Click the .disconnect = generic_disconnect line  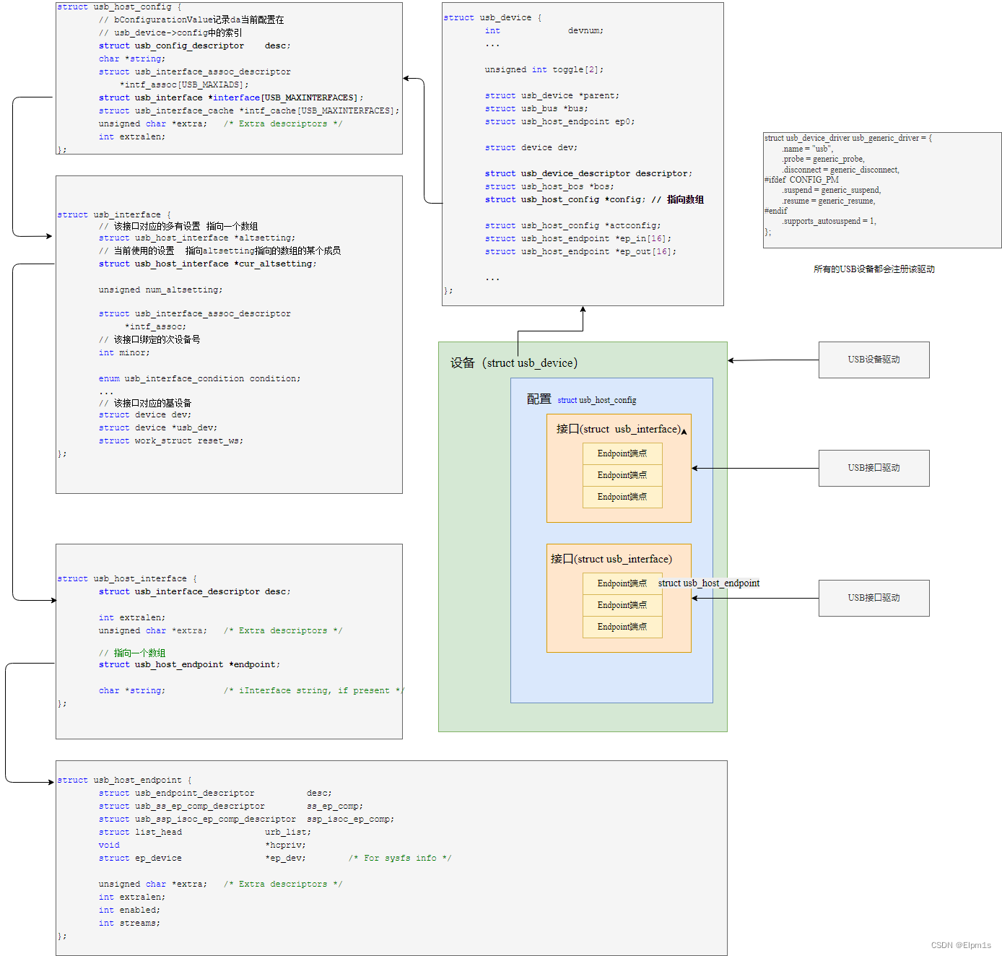click(x=840, y=170)
